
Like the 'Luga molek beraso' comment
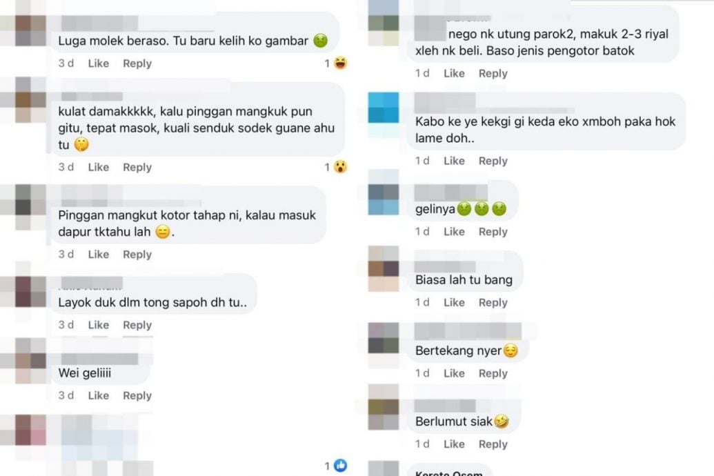[99, 63]
